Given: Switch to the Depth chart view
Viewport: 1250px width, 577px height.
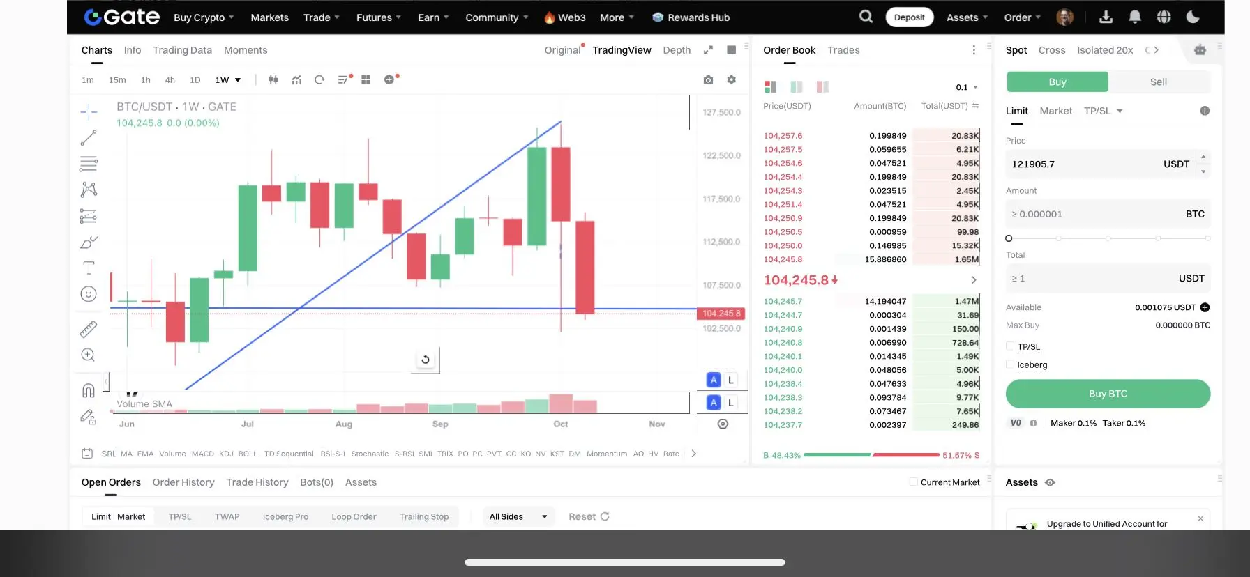Looking at the screenshot, I should (x=677, y=50).
